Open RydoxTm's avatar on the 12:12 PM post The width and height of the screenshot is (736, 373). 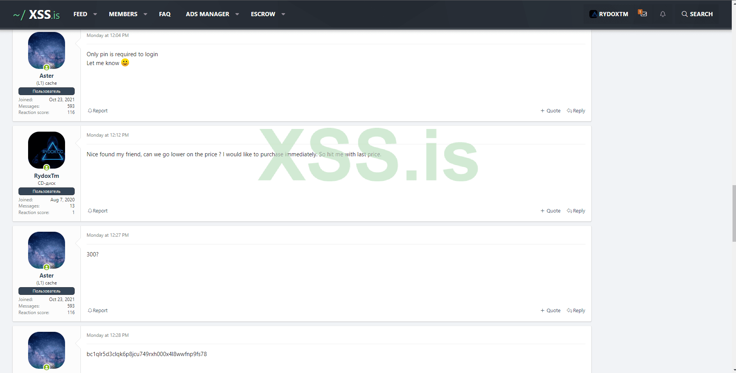point(47,150)
